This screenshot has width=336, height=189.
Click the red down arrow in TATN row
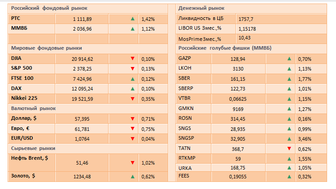pyautogui.click(x=289, y=148)
